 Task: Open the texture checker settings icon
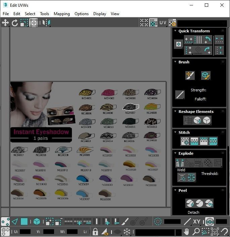172,23
